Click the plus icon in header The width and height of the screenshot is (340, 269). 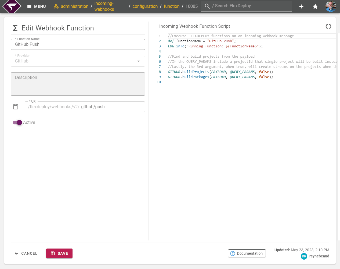click(x=301, y=6)
